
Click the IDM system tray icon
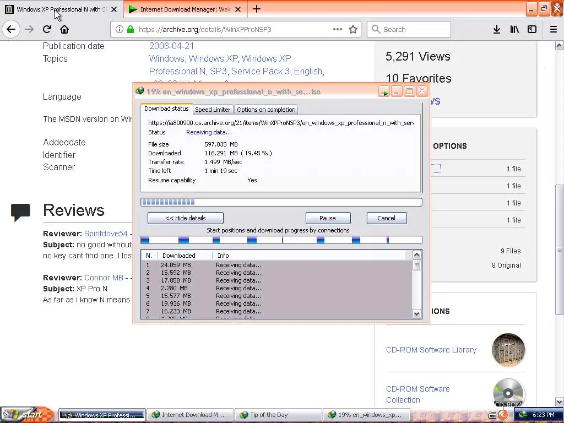[522, 415]
